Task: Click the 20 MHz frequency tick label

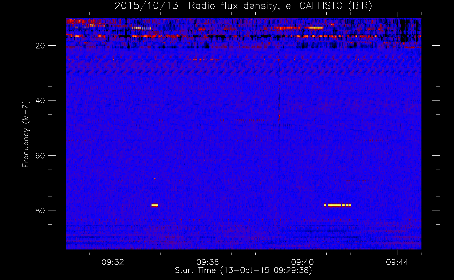Action: coord(40,46)
